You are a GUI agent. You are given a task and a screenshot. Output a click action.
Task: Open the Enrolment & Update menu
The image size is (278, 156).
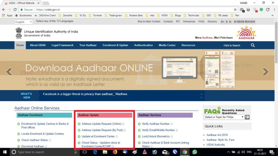(115, 45)
